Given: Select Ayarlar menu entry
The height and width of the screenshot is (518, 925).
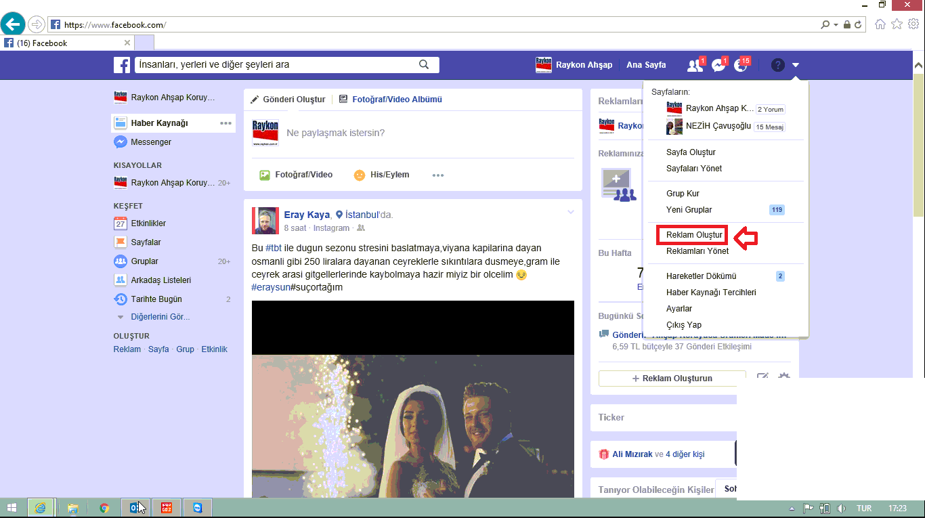Looking at the screenshot, I should [679, 309].
